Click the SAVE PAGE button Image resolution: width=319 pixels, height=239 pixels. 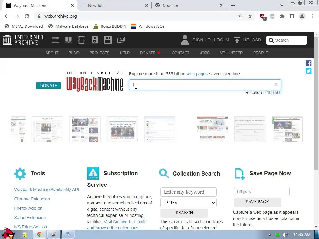tap(257, 202)
